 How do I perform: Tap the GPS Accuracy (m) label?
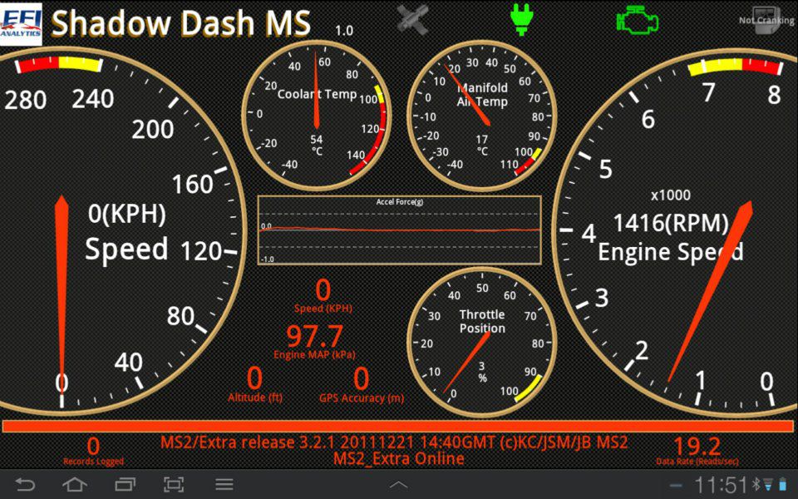[x=362, y=398]
